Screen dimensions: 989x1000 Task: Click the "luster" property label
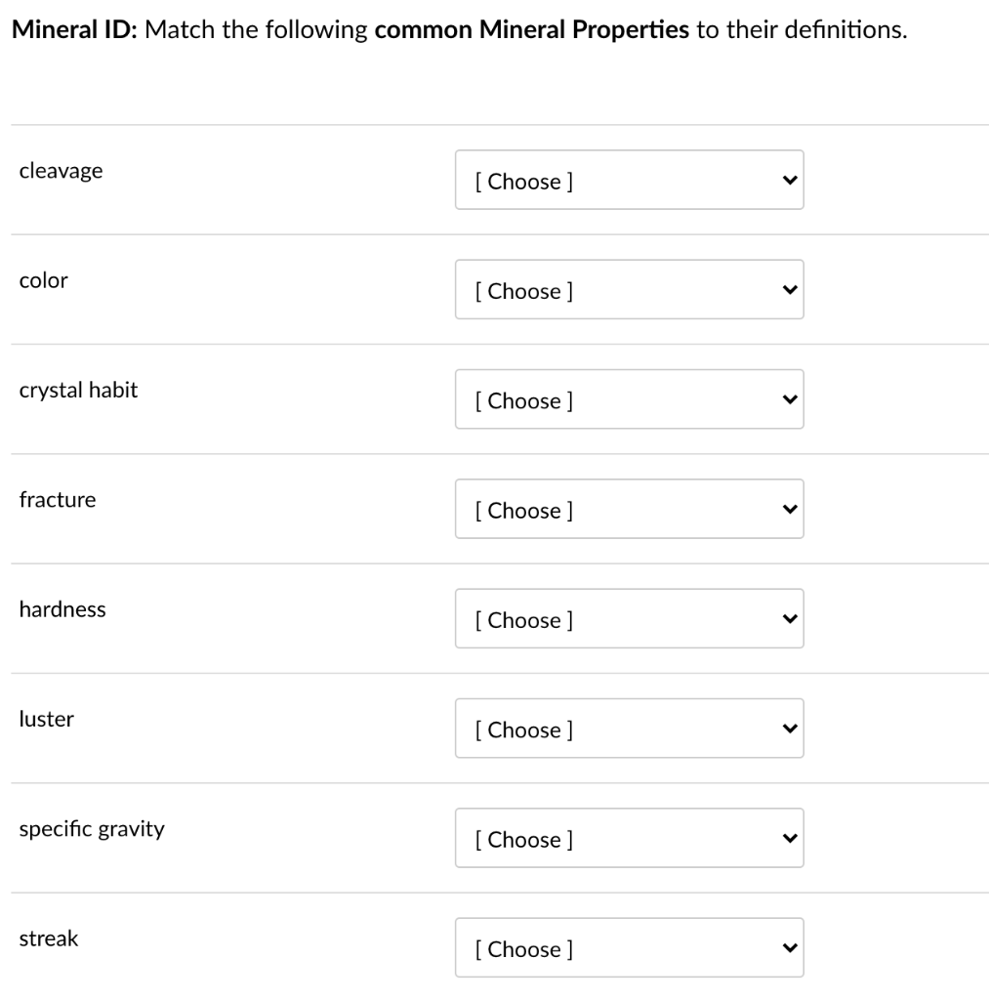47,720
